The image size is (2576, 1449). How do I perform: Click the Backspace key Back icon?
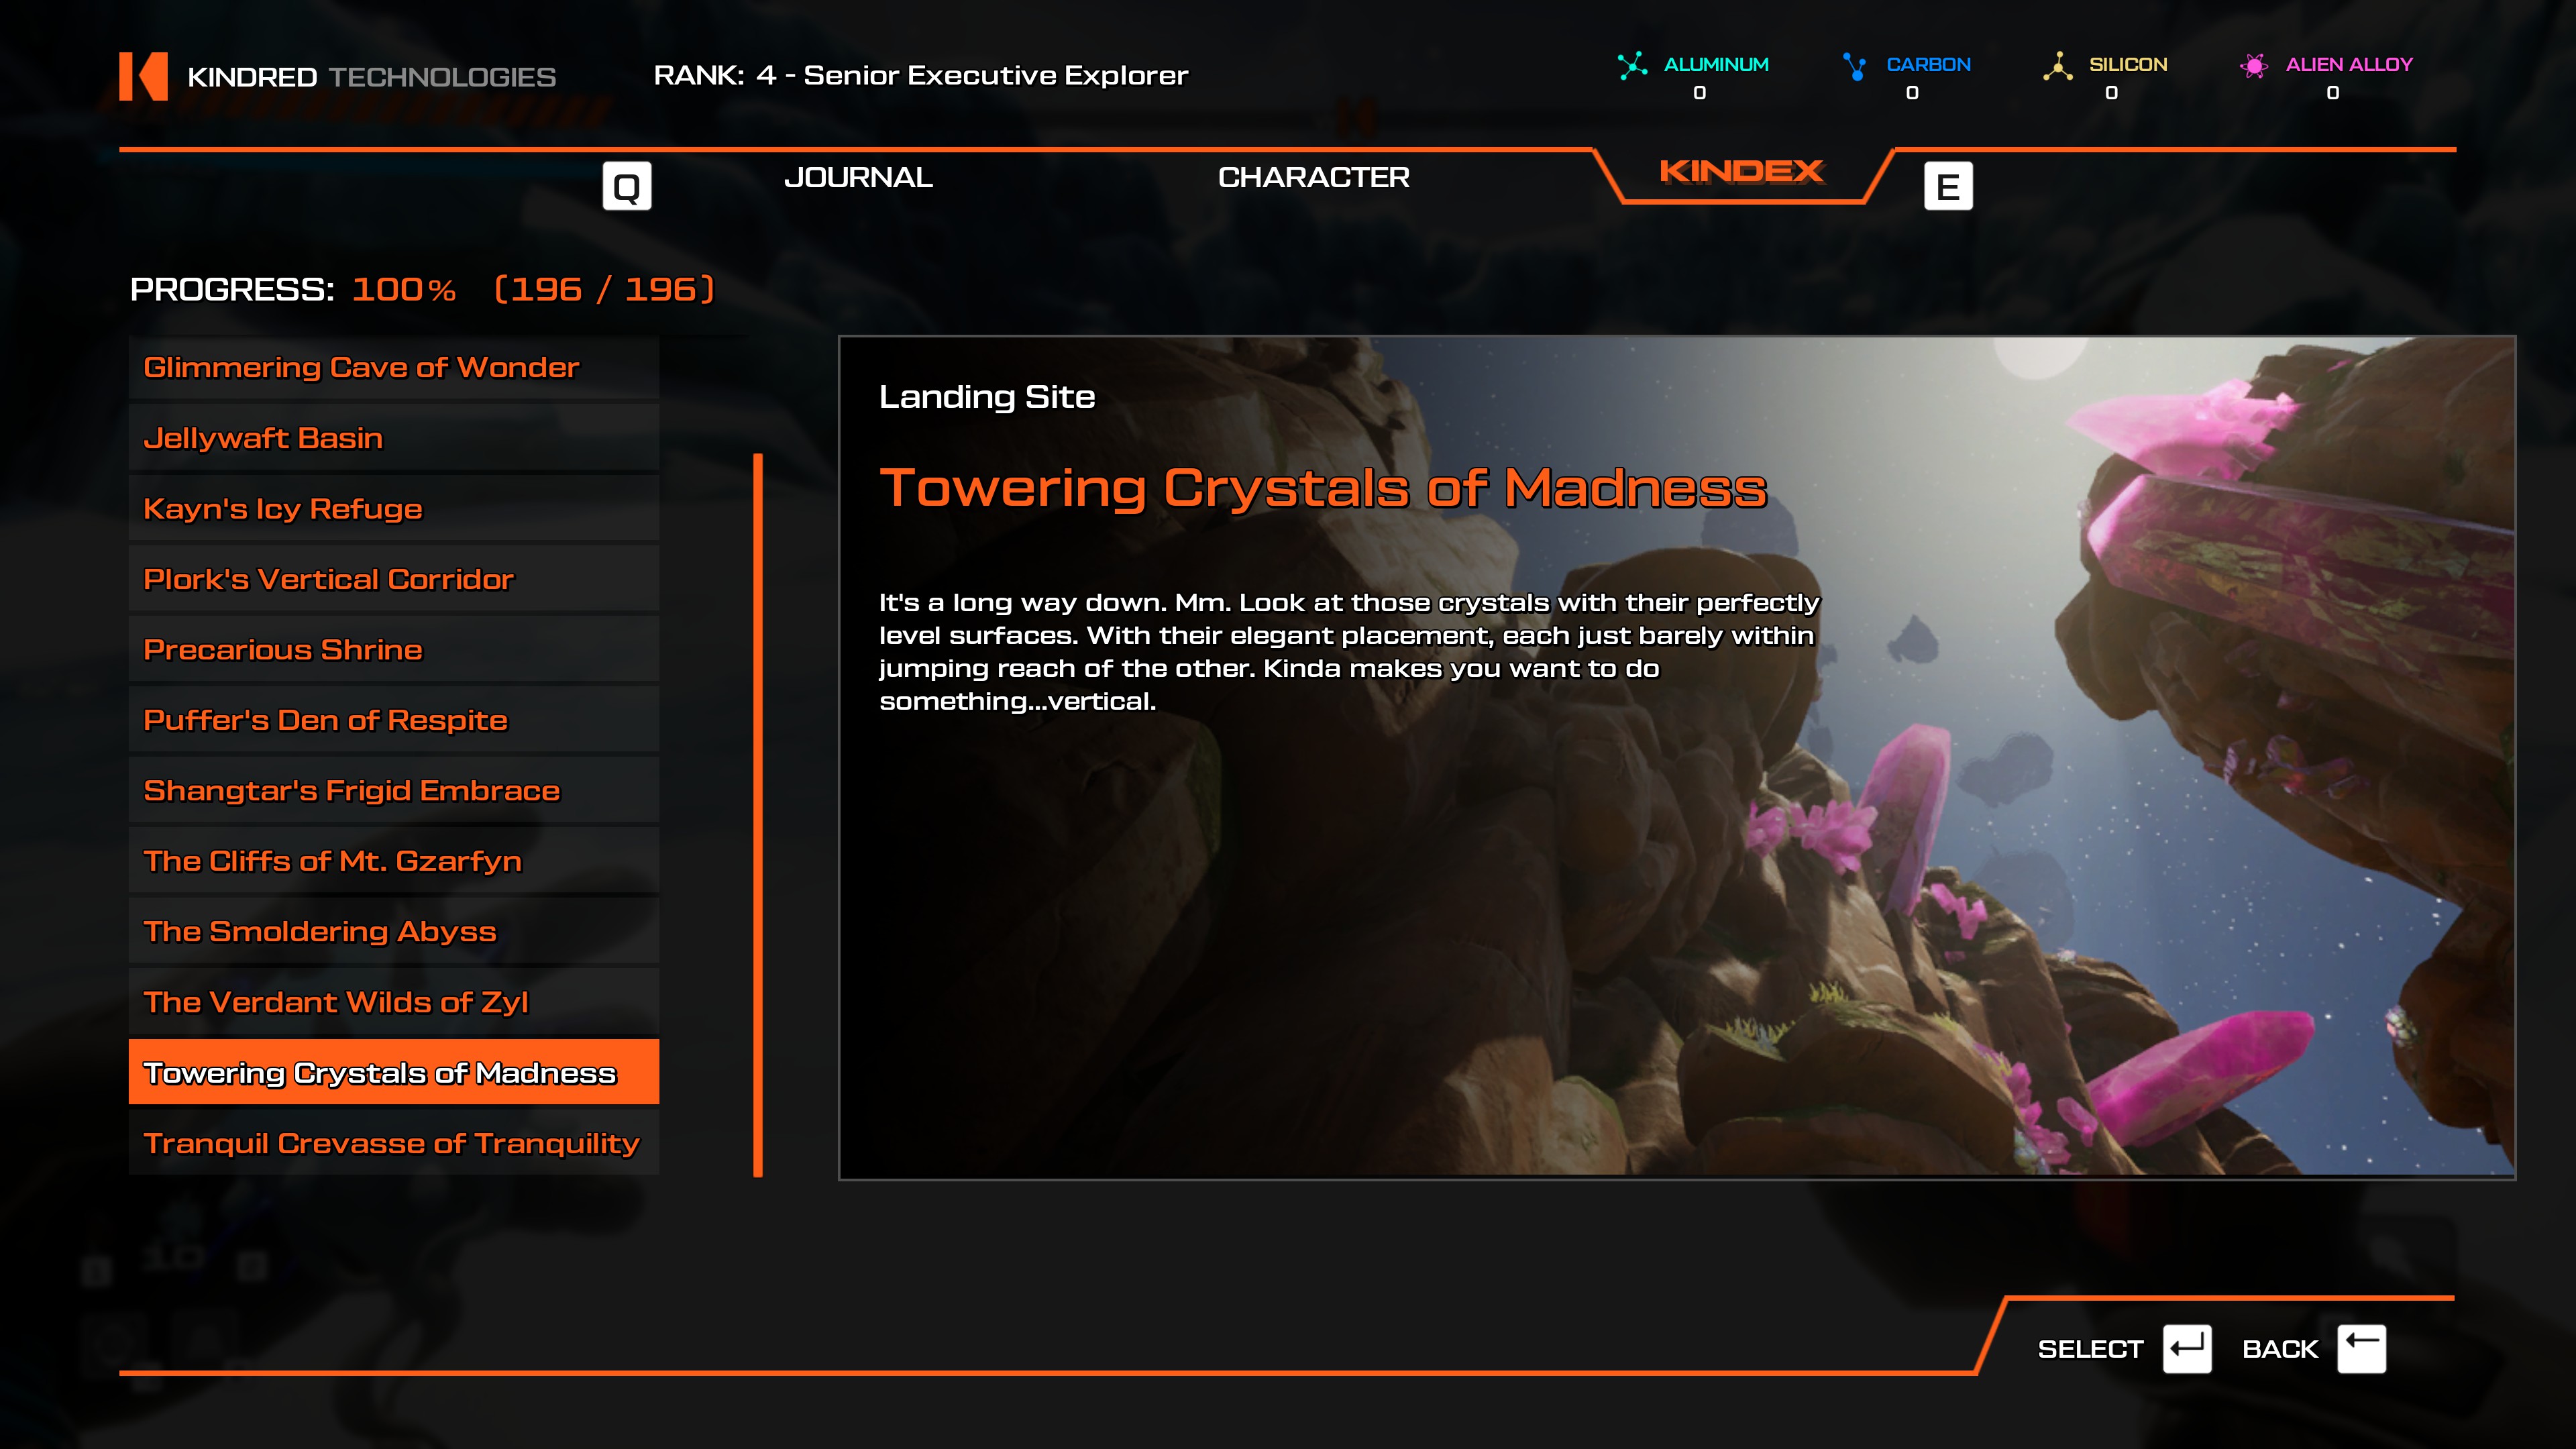click(x=2361, y=1349)
